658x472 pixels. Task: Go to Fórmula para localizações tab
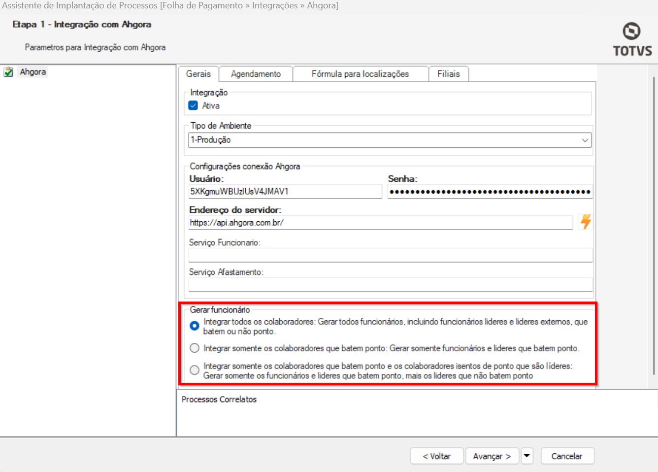(361, 74)
